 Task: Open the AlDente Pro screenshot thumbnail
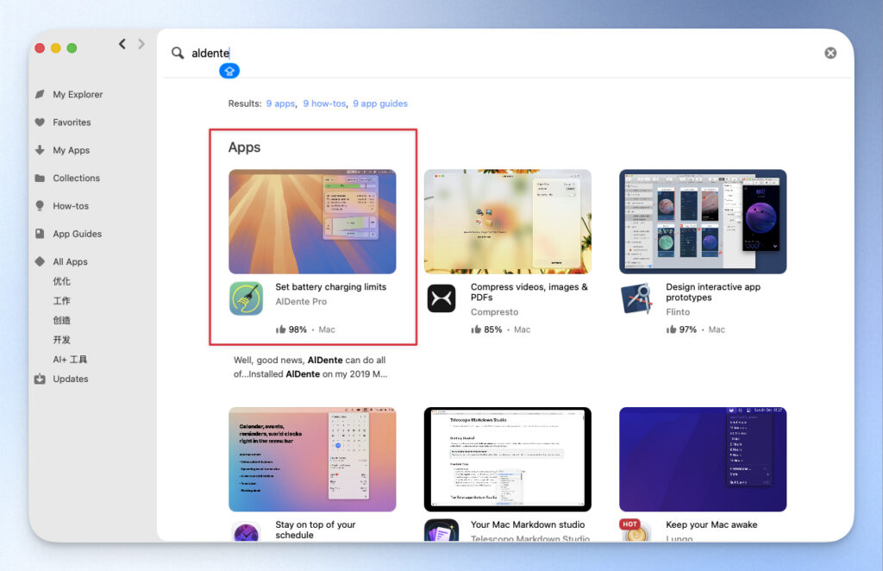tap(312, 222)
